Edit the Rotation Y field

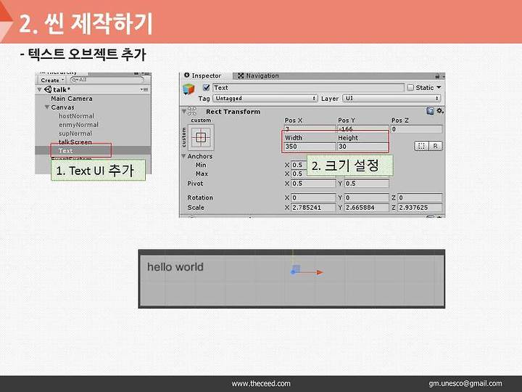tap(367, 197)
